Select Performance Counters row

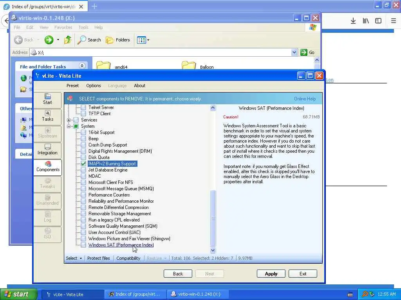(x=109, y=195)
